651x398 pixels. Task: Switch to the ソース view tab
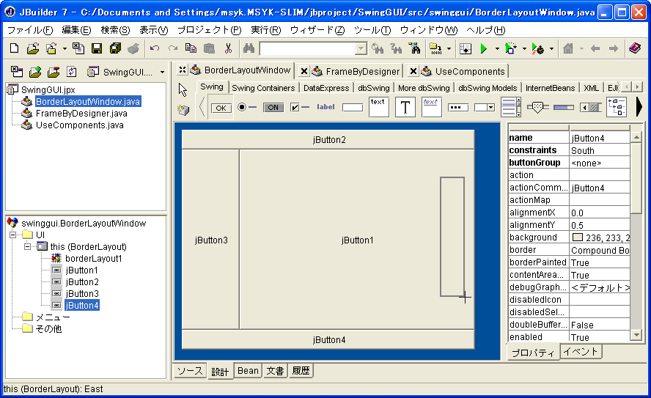(190, 371)
